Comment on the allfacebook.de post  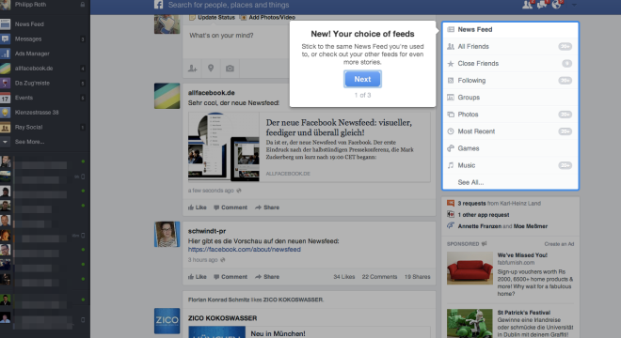[x=231, y=207]
